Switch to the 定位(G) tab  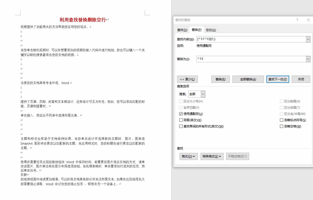pos(211,30)
